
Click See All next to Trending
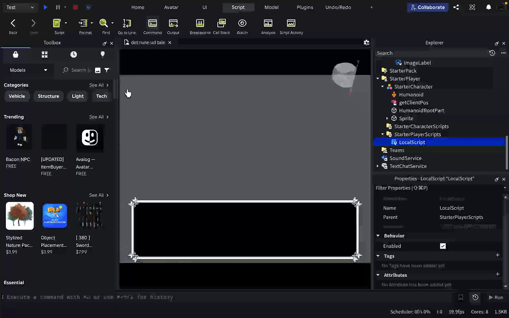pos(99,117)
